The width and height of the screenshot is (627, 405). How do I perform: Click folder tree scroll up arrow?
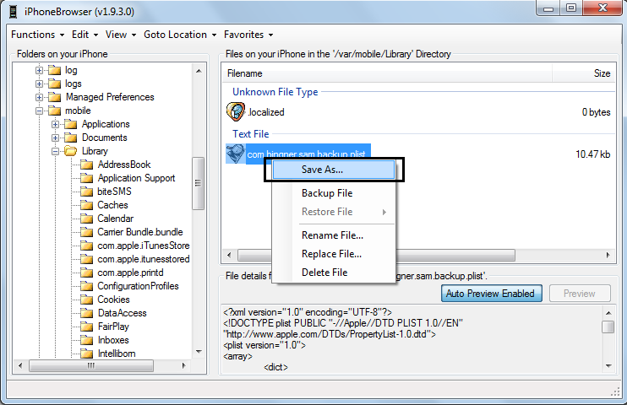[x=199, y=71]
